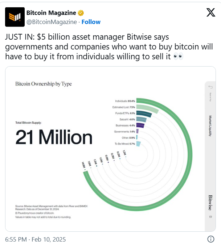The image size is (221, 247).
Task: Click the Bitcoin Magazine profile avatar
Action: [15, 17]
